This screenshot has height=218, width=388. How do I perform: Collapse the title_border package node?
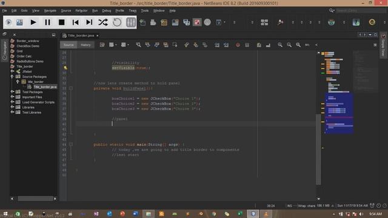(x=18, y=81)
